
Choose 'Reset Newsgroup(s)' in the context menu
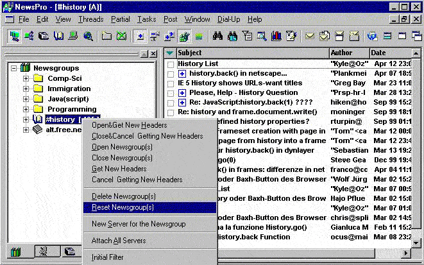pyautogui.click(x=149, y=207)
